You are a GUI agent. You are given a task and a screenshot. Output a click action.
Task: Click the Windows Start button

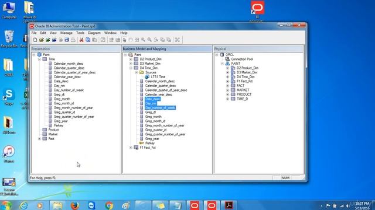pyautogui.click(x=6, y=205)
